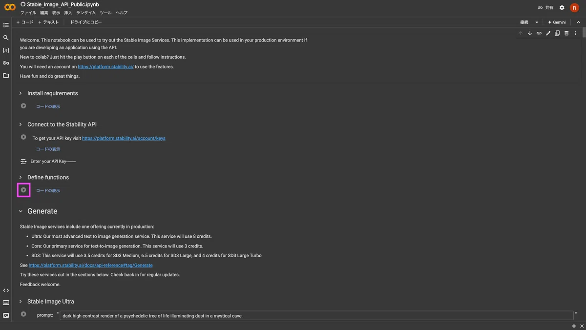The width and height of the screenshot is (586, 330).
Task: Collapse the Generate section
Action: click(x=21, y=211)
